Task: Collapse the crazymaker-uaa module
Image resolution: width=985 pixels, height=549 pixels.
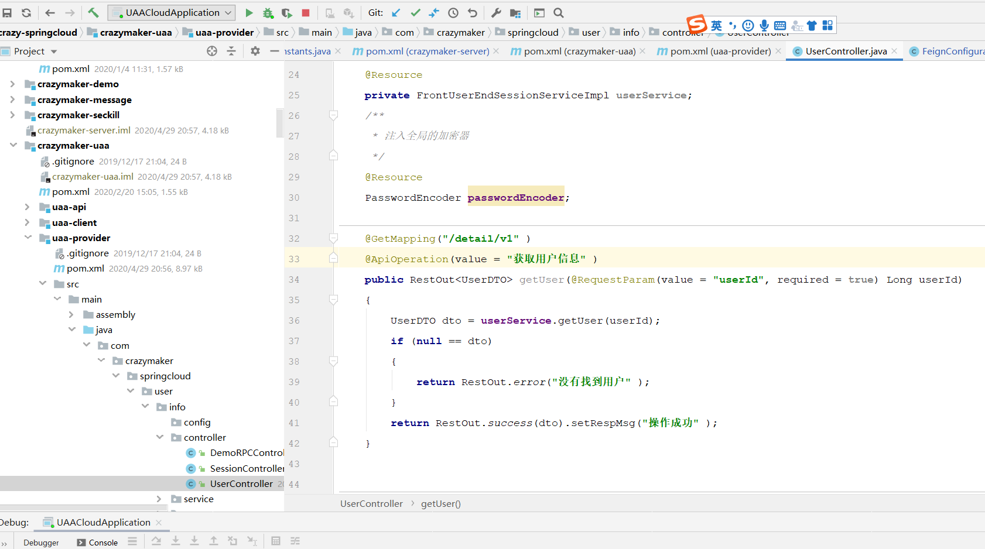Action: point(13,145)
